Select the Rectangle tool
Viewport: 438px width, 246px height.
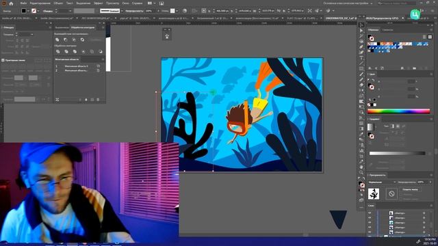click(361, 68)
